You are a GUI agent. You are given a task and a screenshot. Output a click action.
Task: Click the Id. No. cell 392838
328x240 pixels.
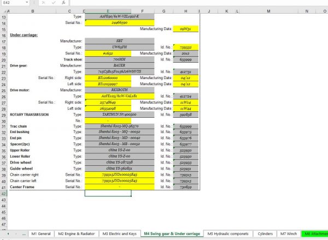(186, 115)
